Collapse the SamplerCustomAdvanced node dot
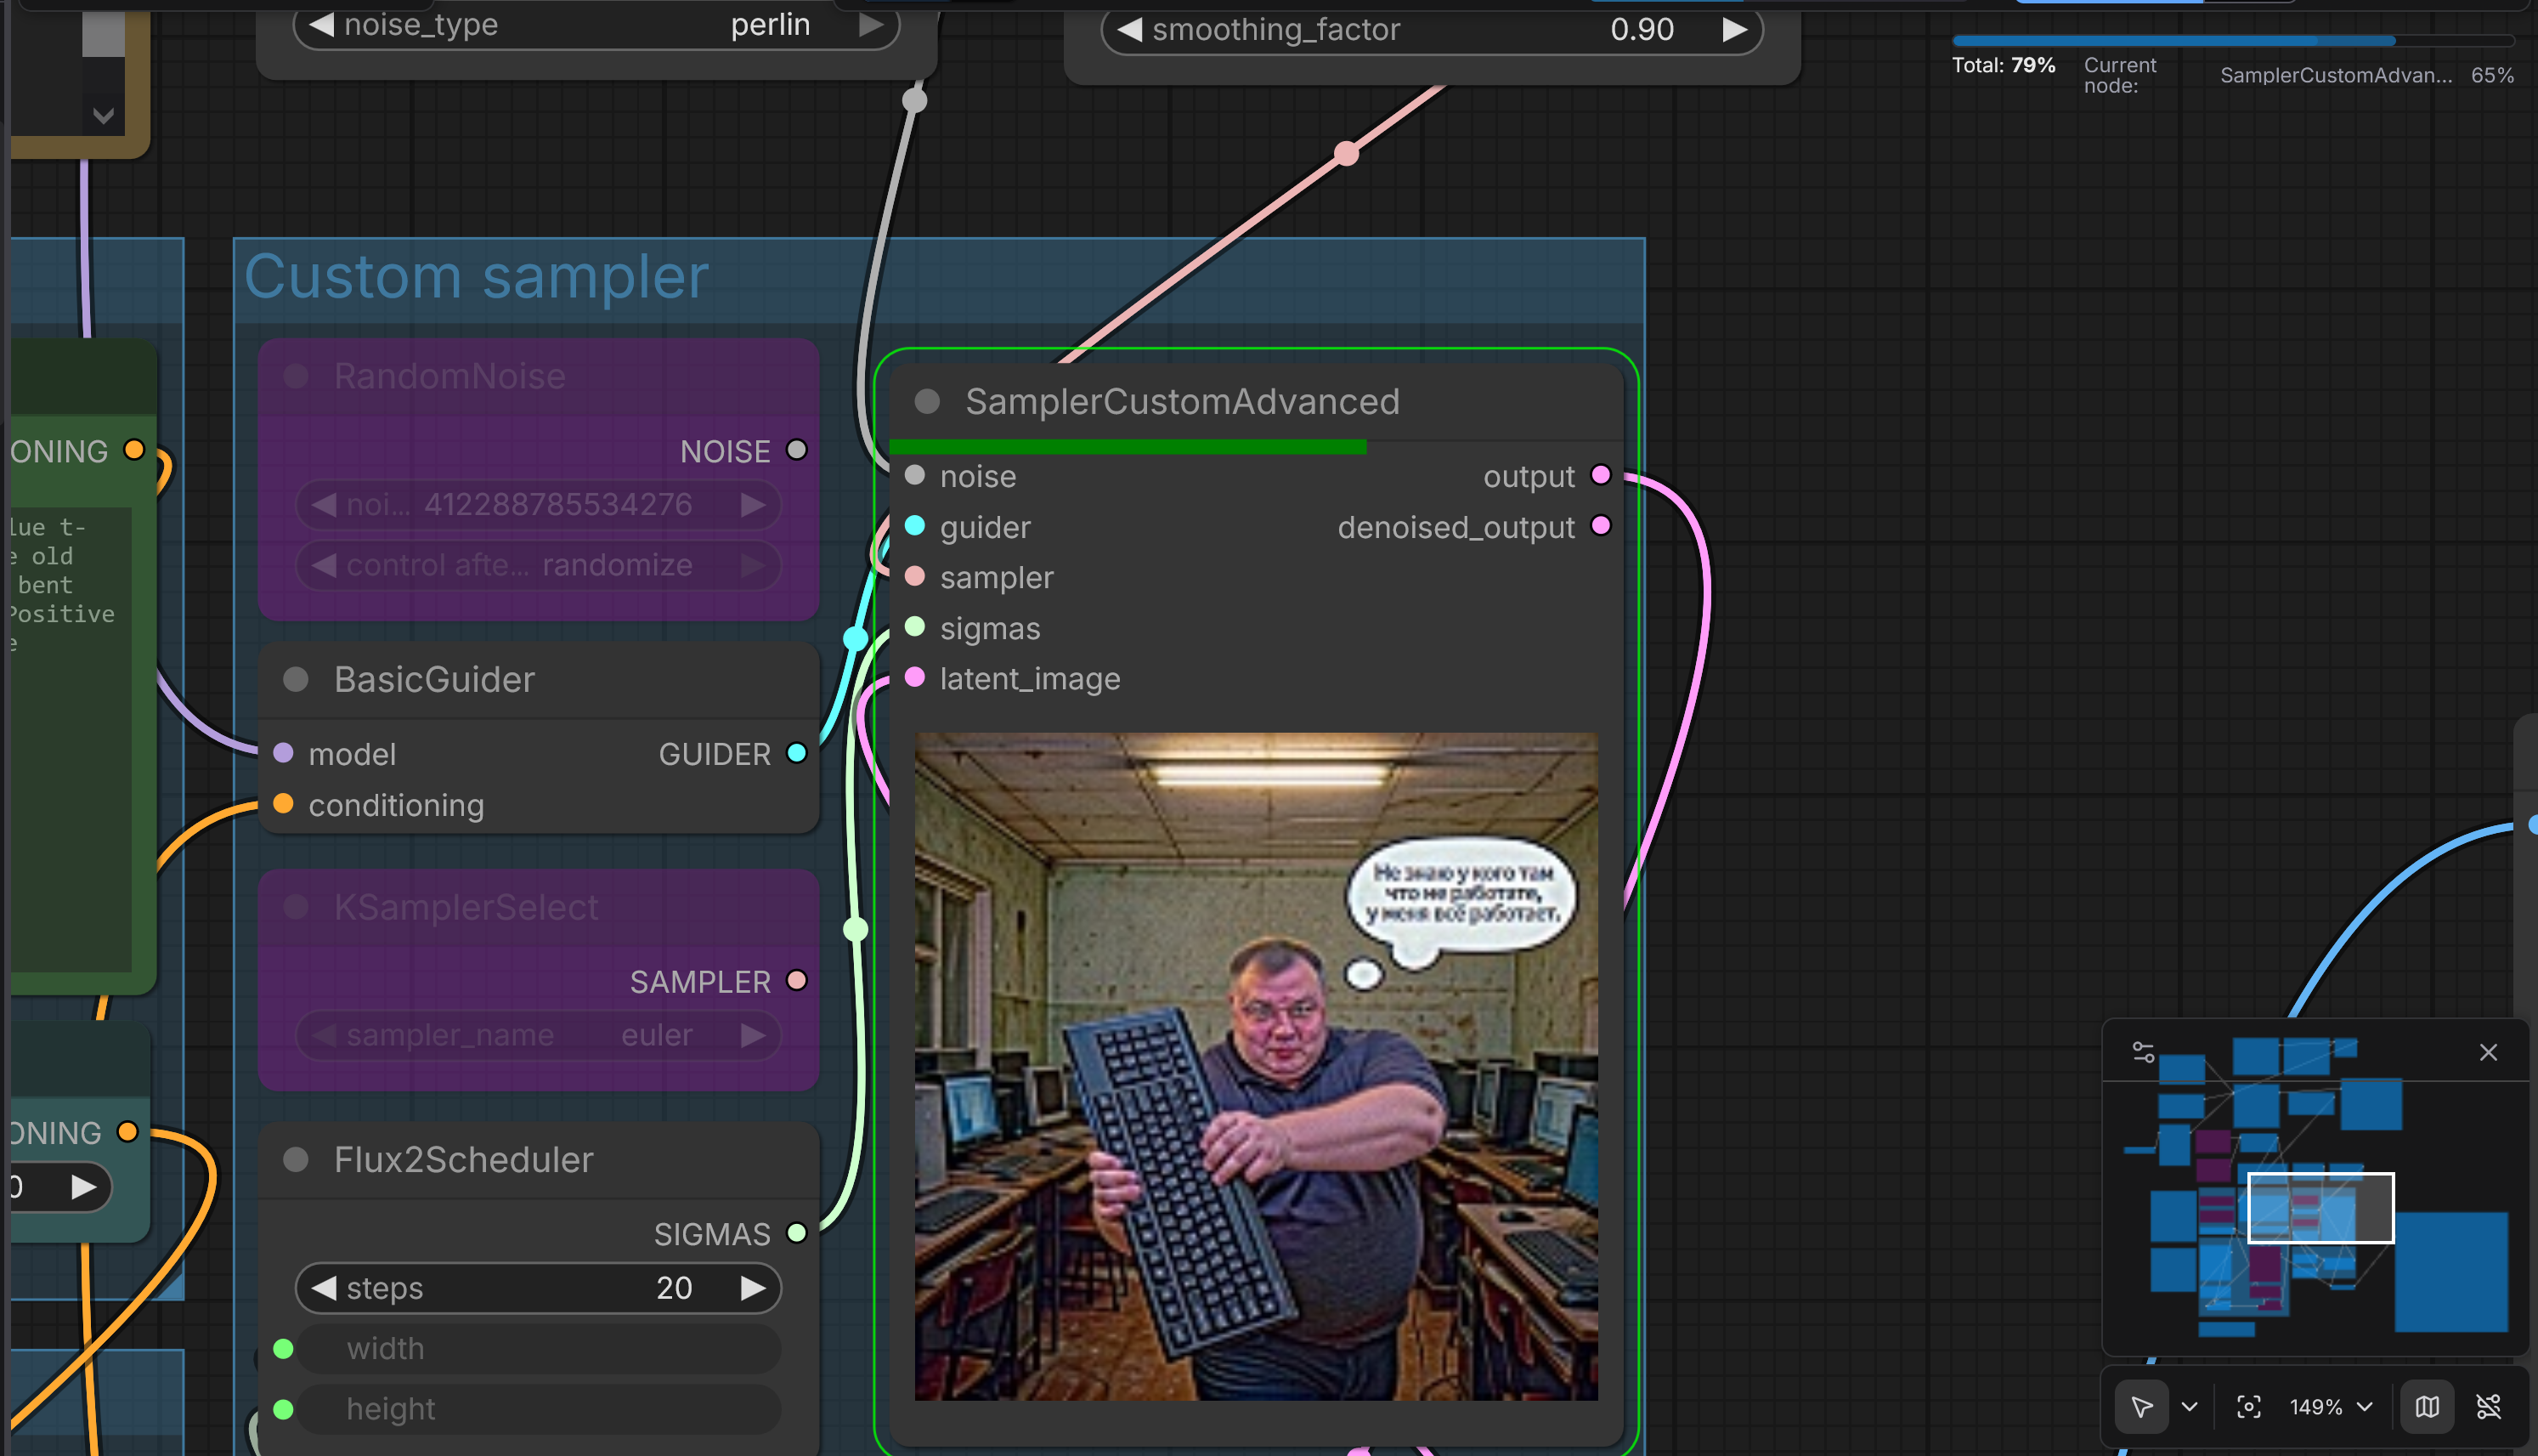Image resolution: width=2538 pixels, height=1456 pixels. (x=927, y=402)
